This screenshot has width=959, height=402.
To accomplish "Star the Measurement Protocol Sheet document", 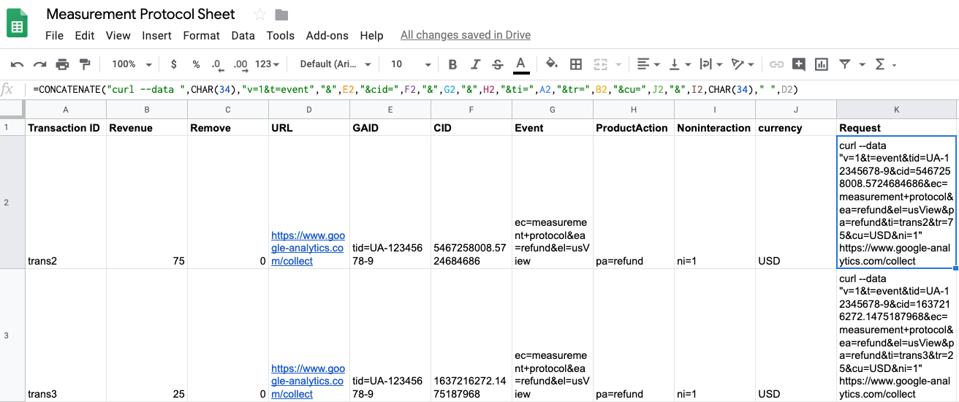I will pos(259,15).
